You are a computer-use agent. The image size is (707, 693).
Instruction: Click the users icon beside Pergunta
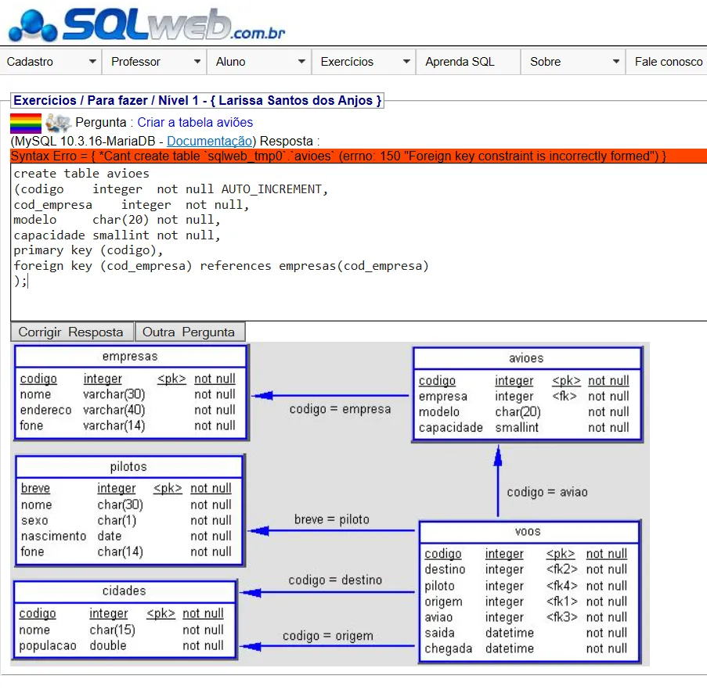[x=58, y=123]
